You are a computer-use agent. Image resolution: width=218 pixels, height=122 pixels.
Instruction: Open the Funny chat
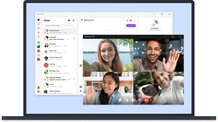(x=59, y=85)
